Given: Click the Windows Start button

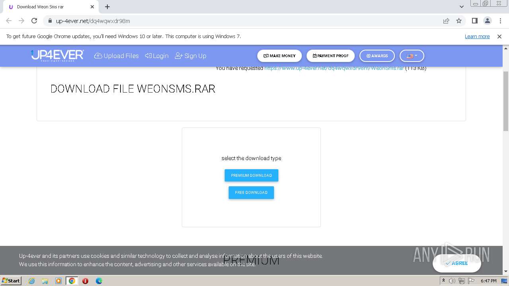Looking at the screenshot, I should coord(11,280).
